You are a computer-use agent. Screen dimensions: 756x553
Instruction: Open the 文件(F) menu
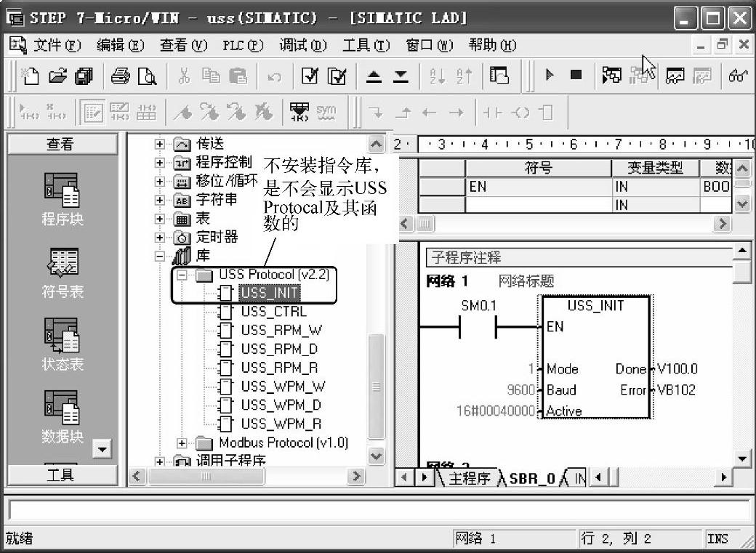click(x=57, y=45)
